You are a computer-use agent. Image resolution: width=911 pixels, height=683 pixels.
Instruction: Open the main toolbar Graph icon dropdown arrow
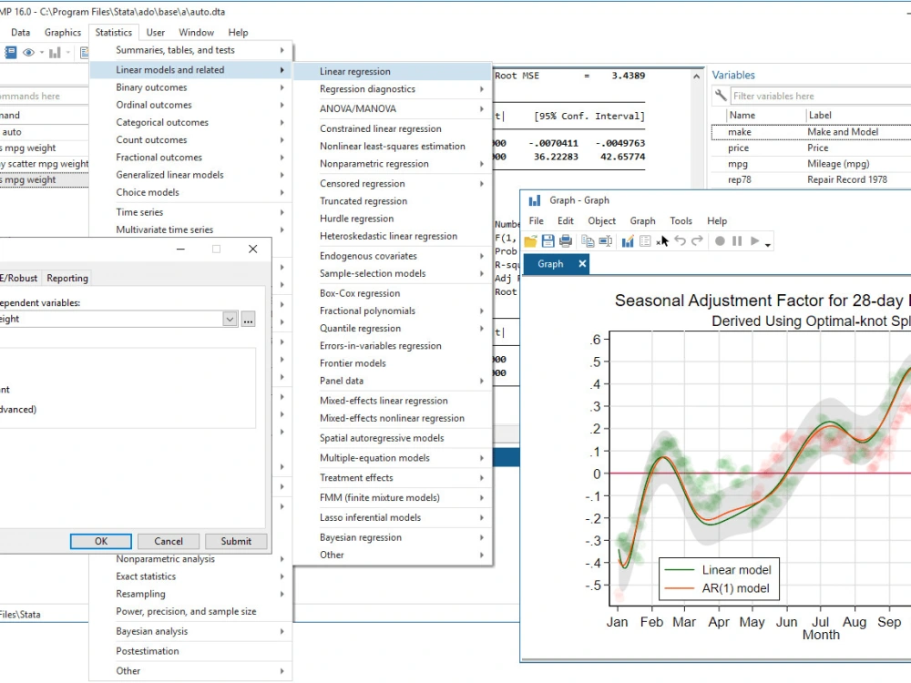68,53
